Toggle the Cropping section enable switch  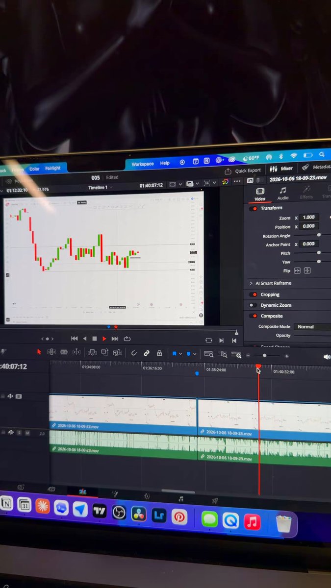point(254,294)
